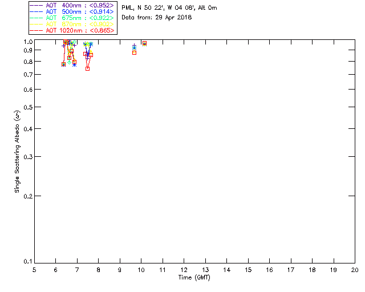Click the lone red square marker just below 0.9

[135, 53]
